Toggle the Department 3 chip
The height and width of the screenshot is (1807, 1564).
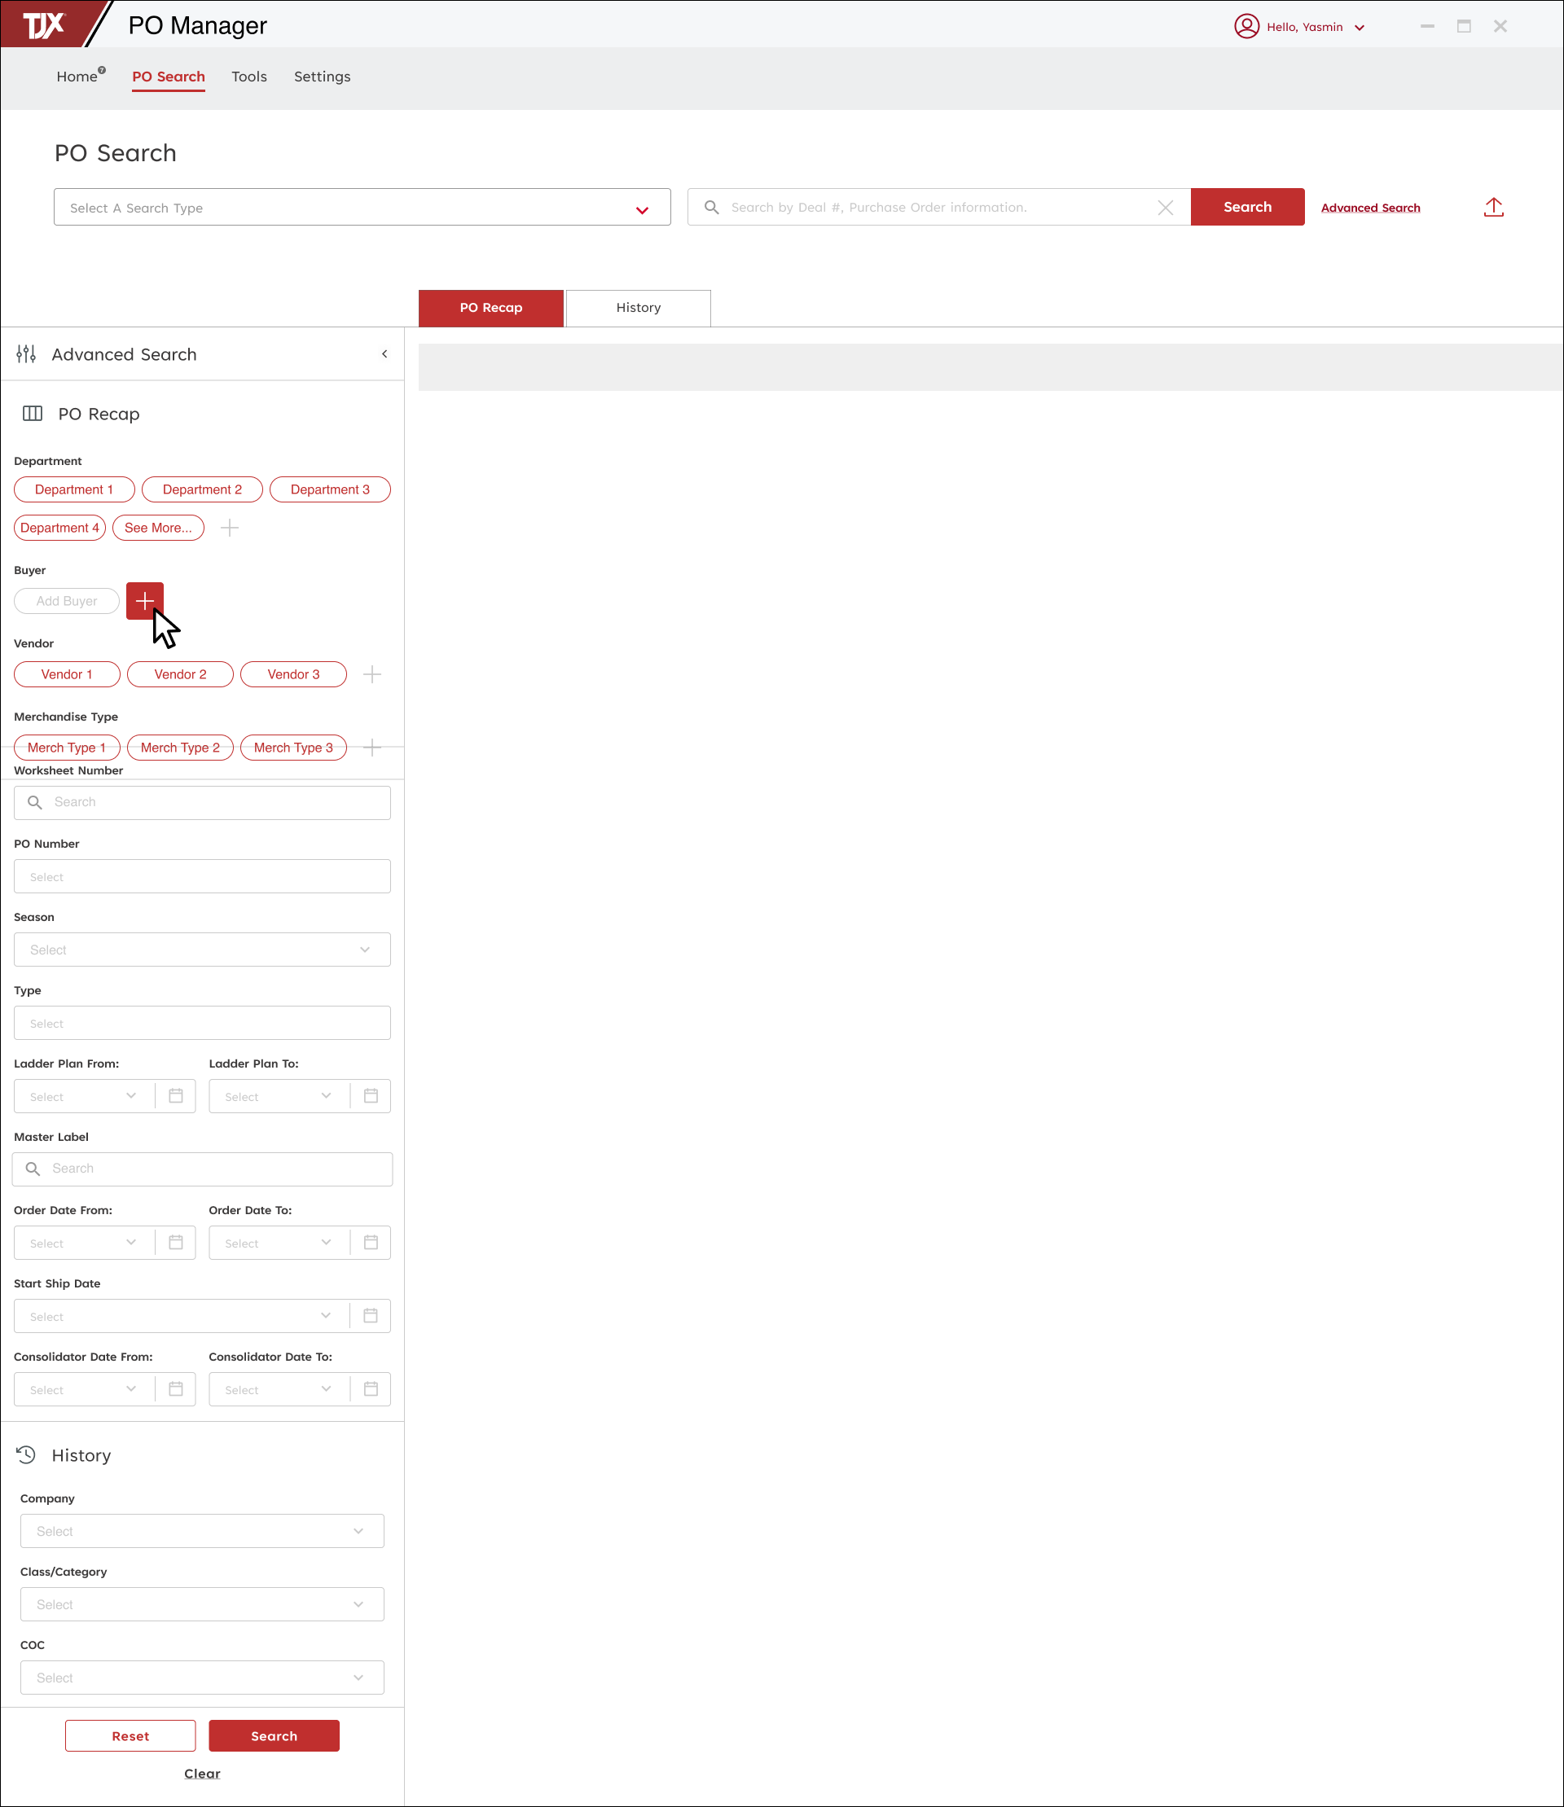click(x=330, y=489)
